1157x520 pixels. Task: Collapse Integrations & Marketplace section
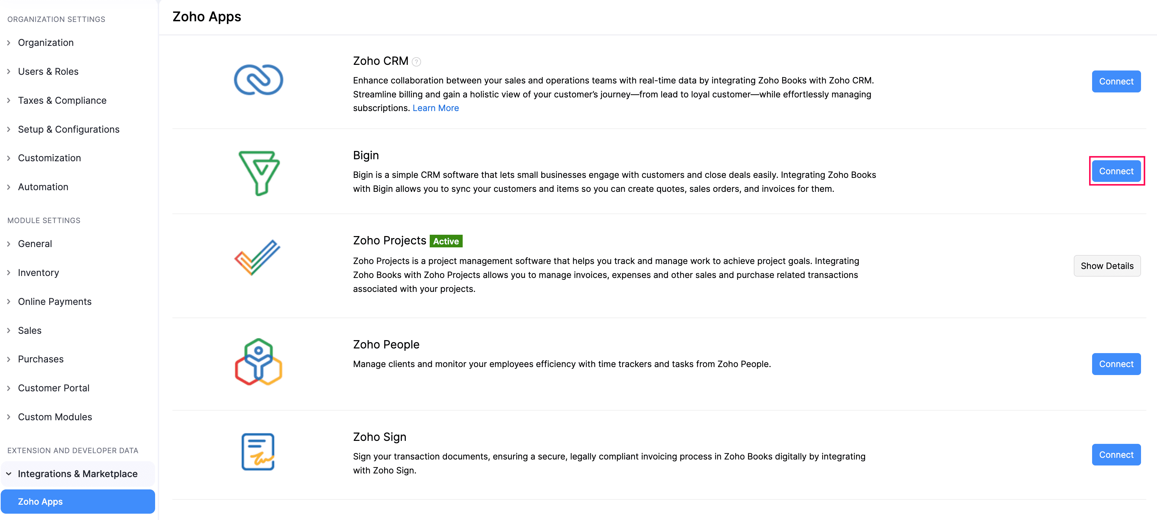[77, 474]
